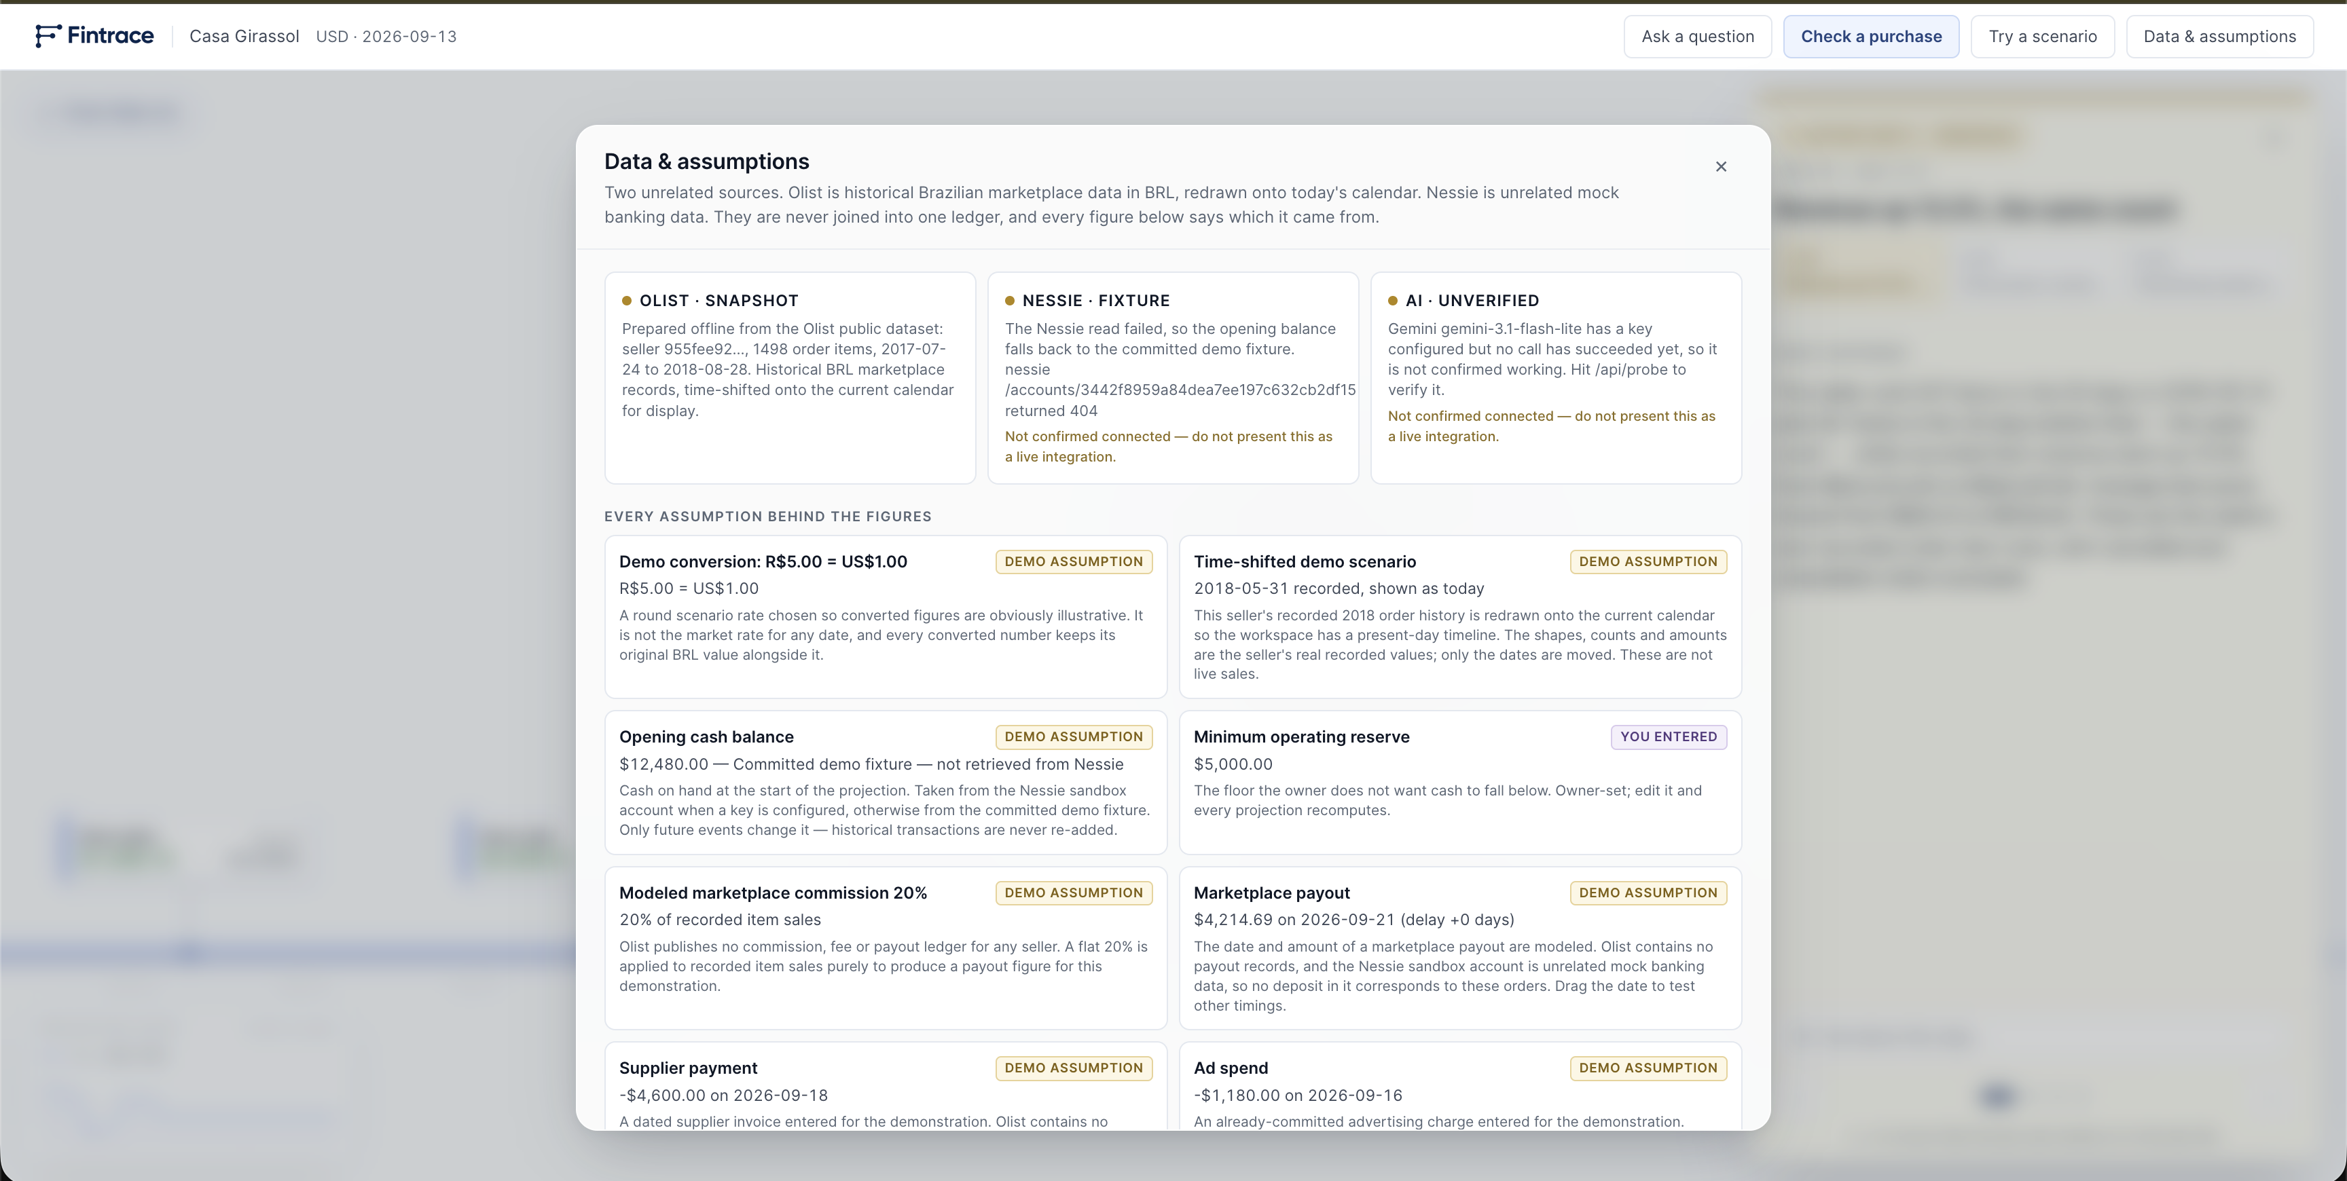
Task: Click the USD 2026-09-13 currency date label
Action: [386, 37]
